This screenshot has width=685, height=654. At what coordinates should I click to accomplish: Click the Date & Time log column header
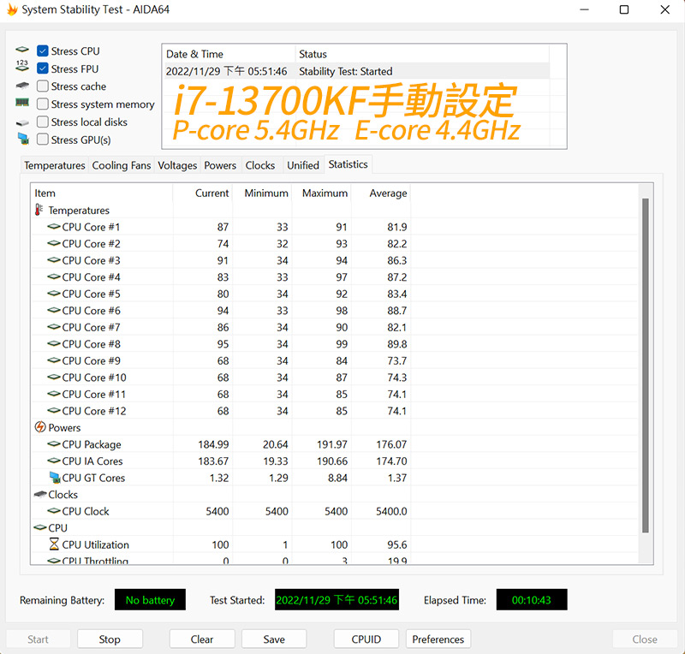[229, 54]
